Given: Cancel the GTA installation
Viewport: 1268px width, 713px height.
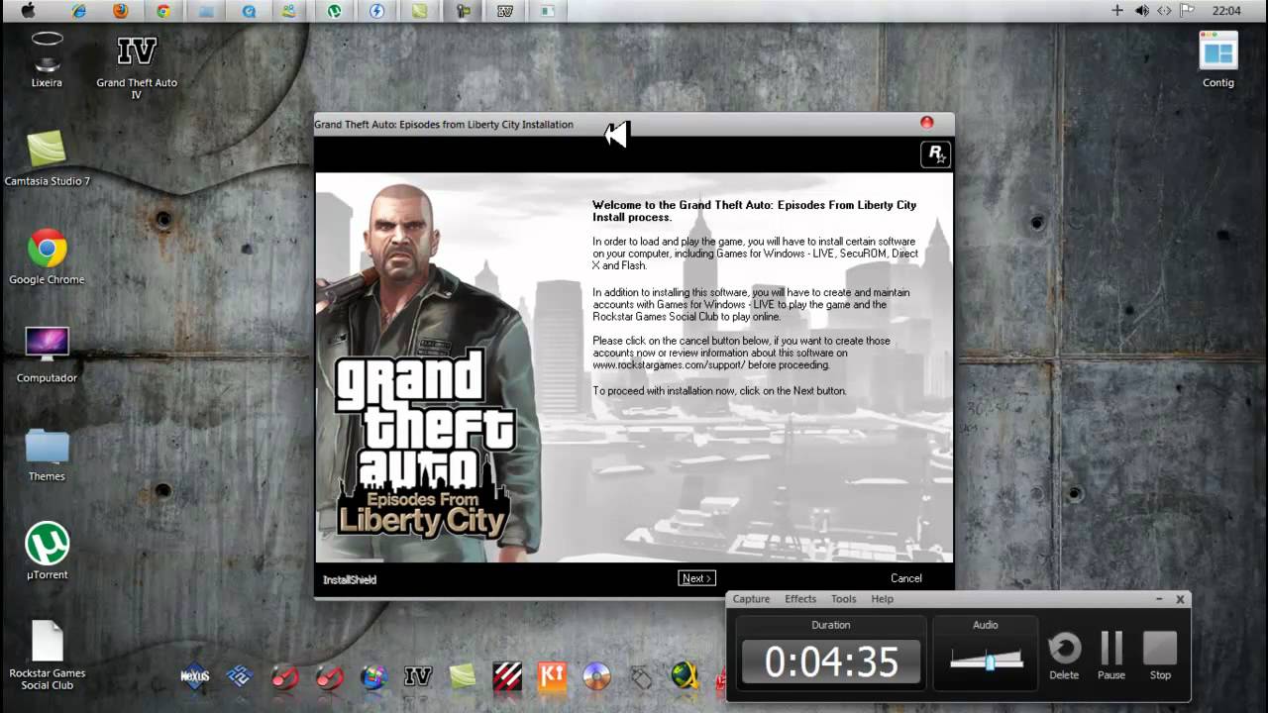Looking at the screenshot, I should tap(905, 578).
